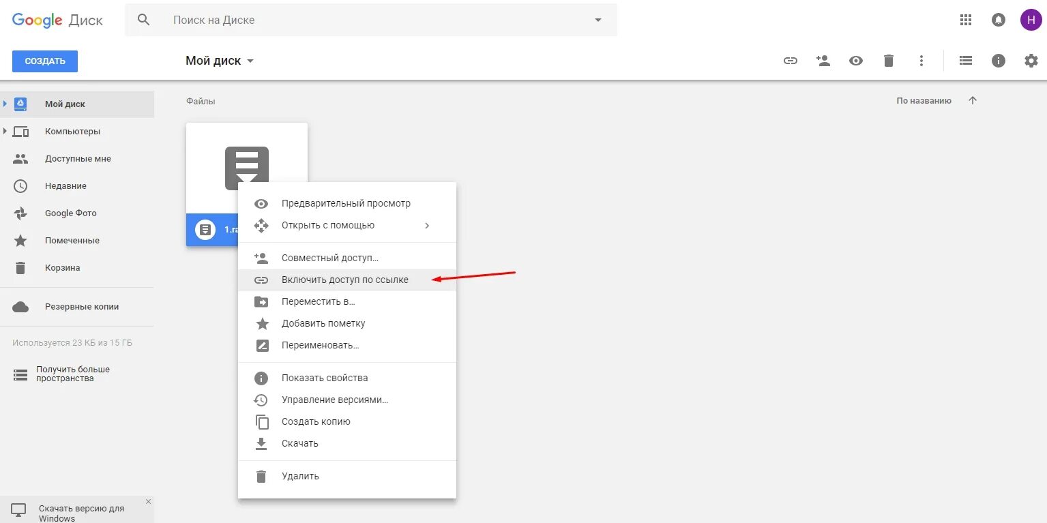Select the 1.rar file thumbnail
Screen dimensions: 1047x523
pyautogui.click(x=247, y=168)
